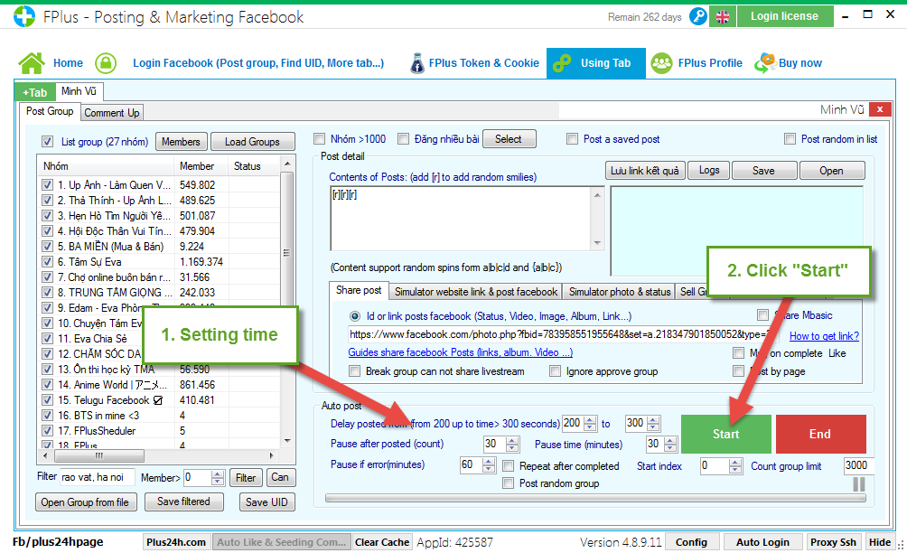Add a new tab with +Tab
This screenshot has width=907, height=553.
point(34,92)
